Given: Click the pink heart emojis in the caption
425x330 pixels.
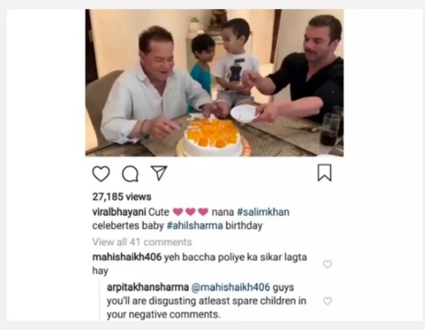Looking at the screenshot, I should tap(191, 212).
